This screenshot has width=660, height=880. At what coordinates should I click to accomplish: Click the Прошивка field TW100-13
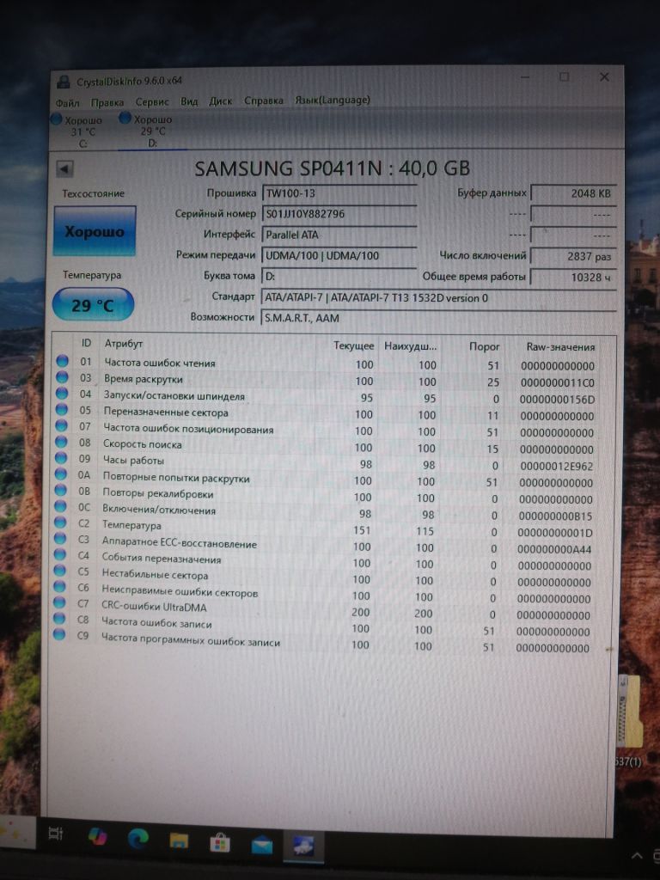pyautogui.click(x=339, y=193)
